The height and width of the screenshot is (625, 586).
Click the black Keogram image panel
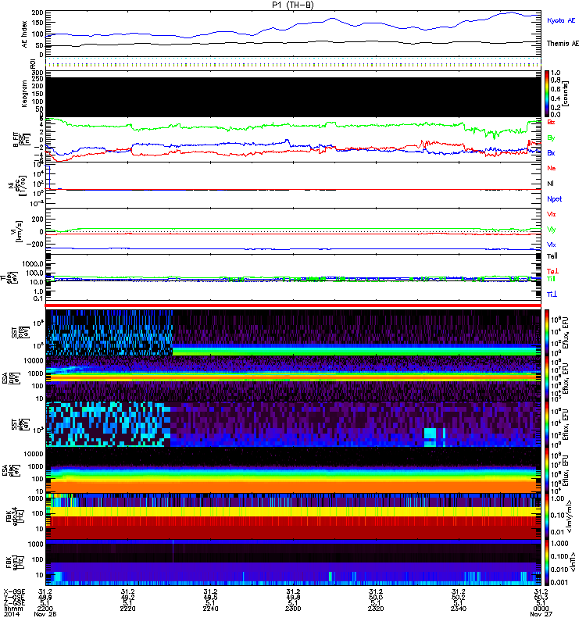294,97
